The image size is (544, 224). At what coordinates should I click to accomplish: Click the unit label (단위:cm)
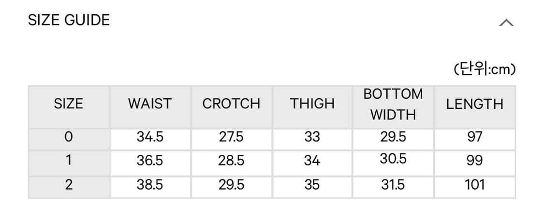click(485, 70)
